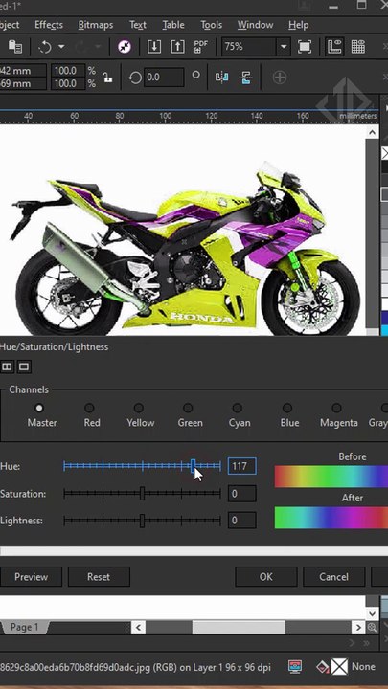Confirm with the OK button
The height and width of the screenshot is (689, 388).
(266, 576)
